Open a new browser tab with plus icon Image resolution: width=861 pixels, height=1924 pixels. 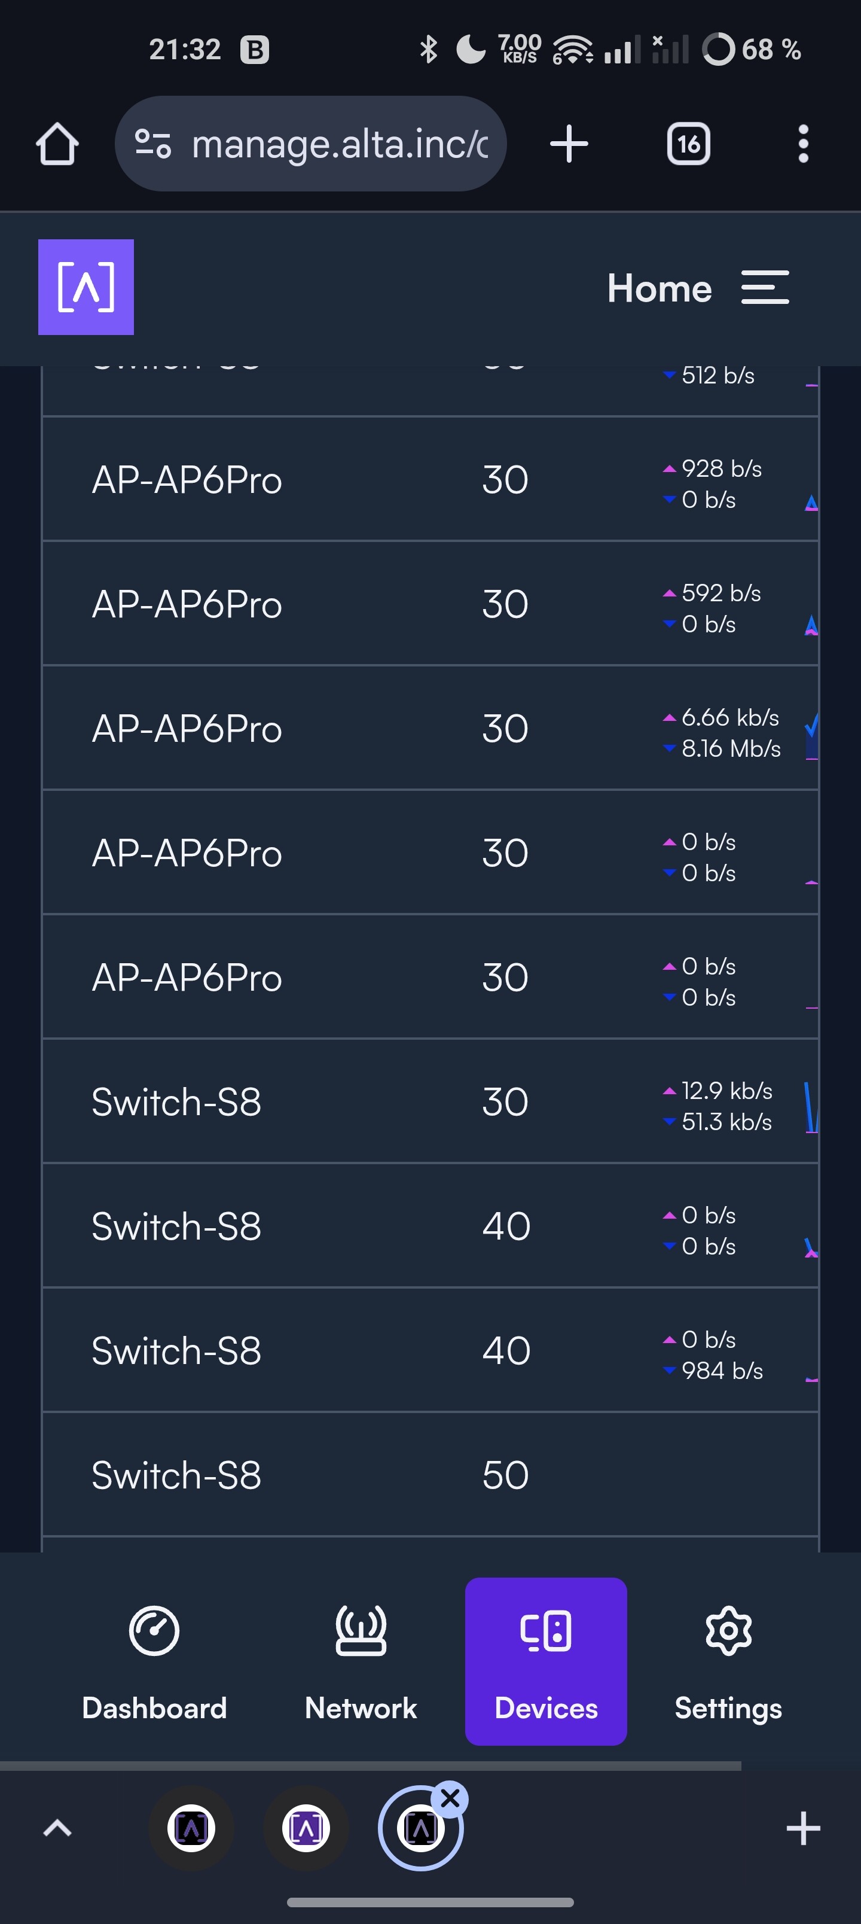[569, 144]
